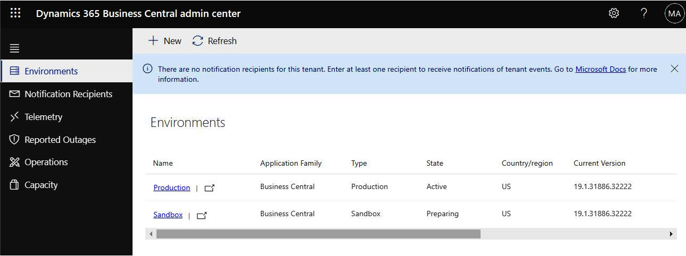Click the Type column header
This screenshot has height=256, width=686.
[359, 163]
